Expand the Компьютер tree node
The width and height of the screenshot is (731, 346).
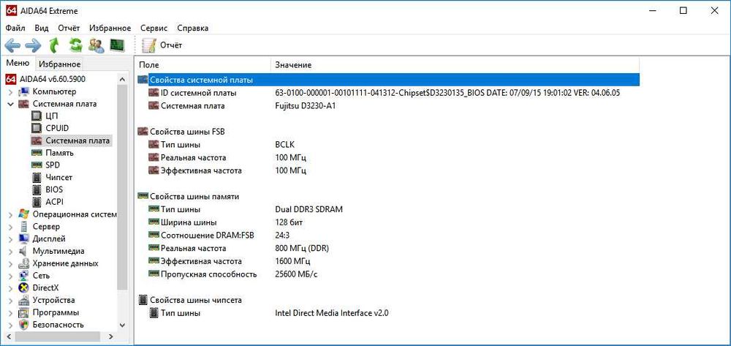[x=10, y=92]
